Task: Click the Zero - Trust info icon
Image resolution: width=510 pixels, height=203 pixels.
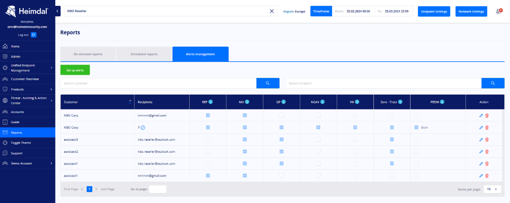Action: 400,102
